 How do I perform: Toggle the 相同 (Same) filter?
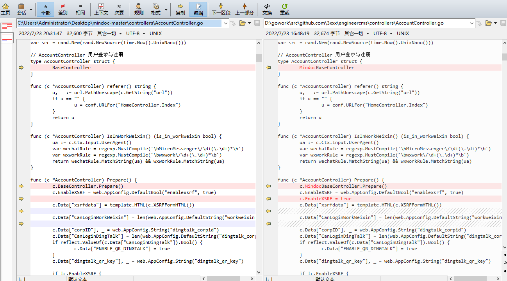[80, 9]
